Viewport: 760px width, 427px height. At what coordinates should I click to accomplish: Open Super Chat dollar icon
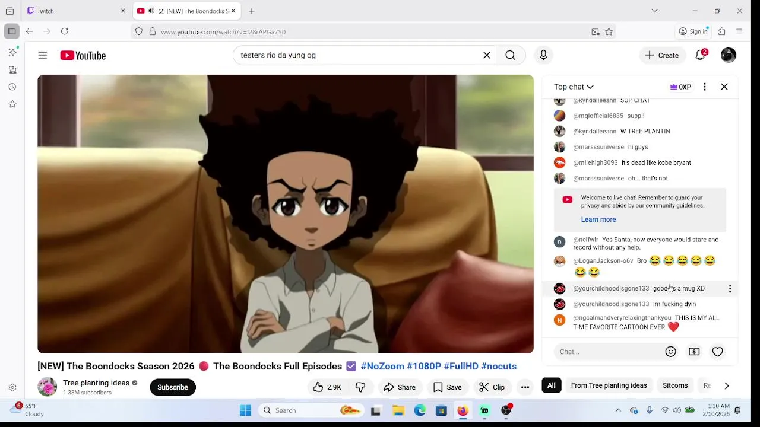pos(694,352)
